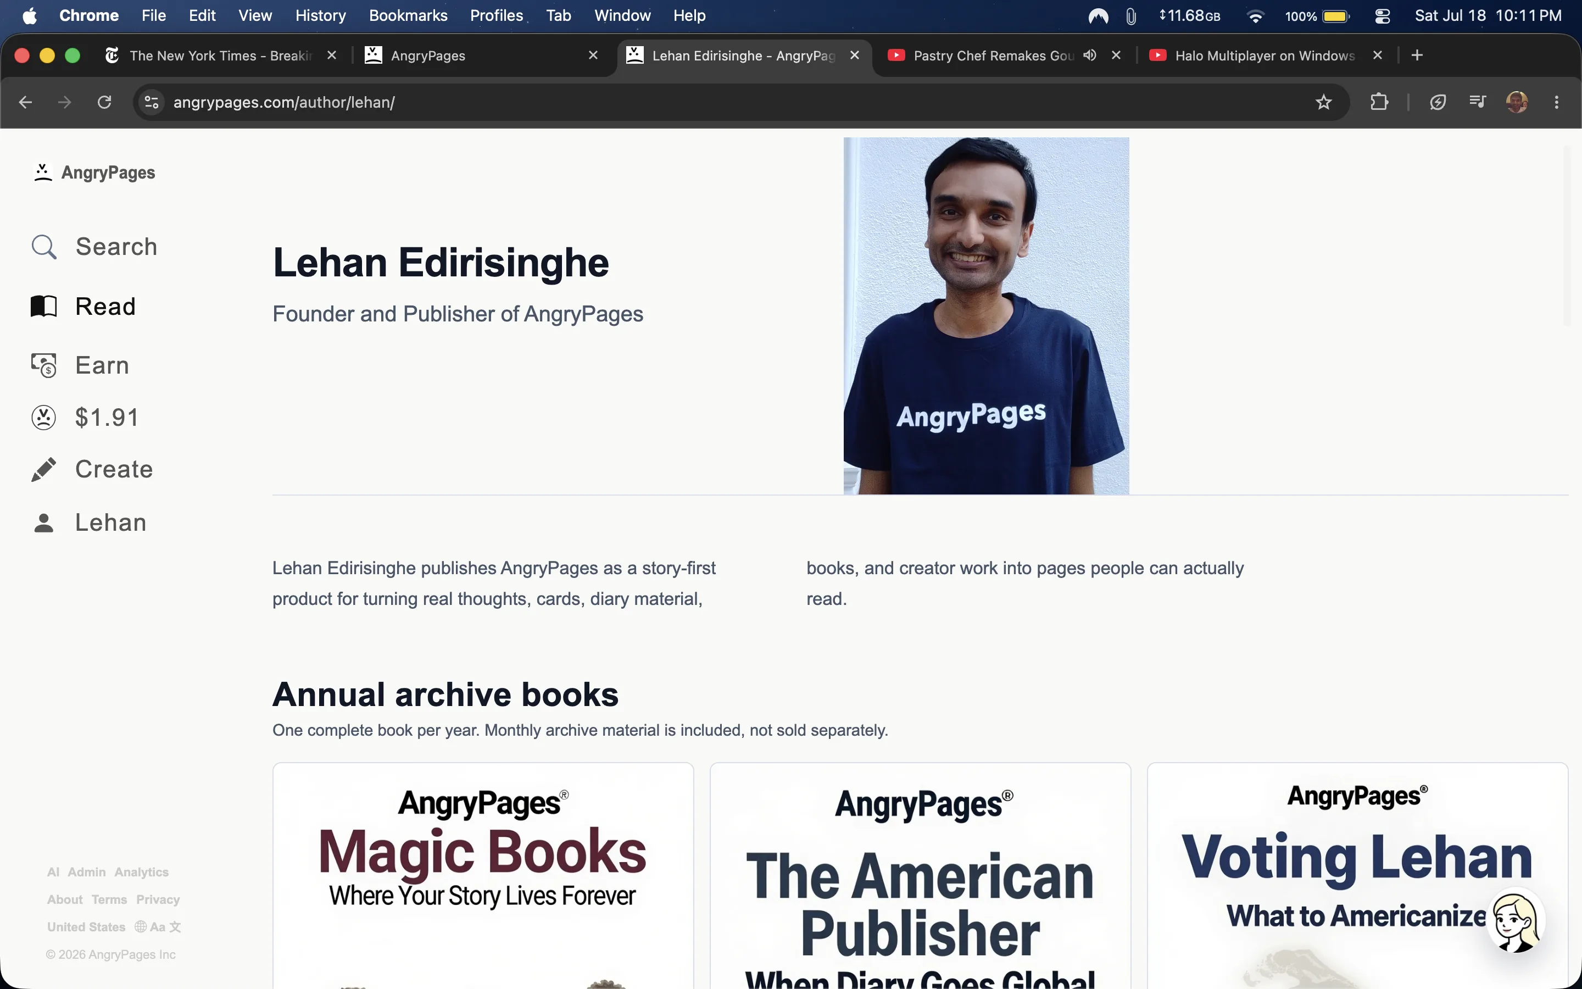Open the $1.91 balance face icon
1582x989 pixels.
tap(44, 418)
